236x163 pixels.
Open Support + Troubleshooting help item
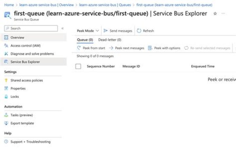pos(33,141)
